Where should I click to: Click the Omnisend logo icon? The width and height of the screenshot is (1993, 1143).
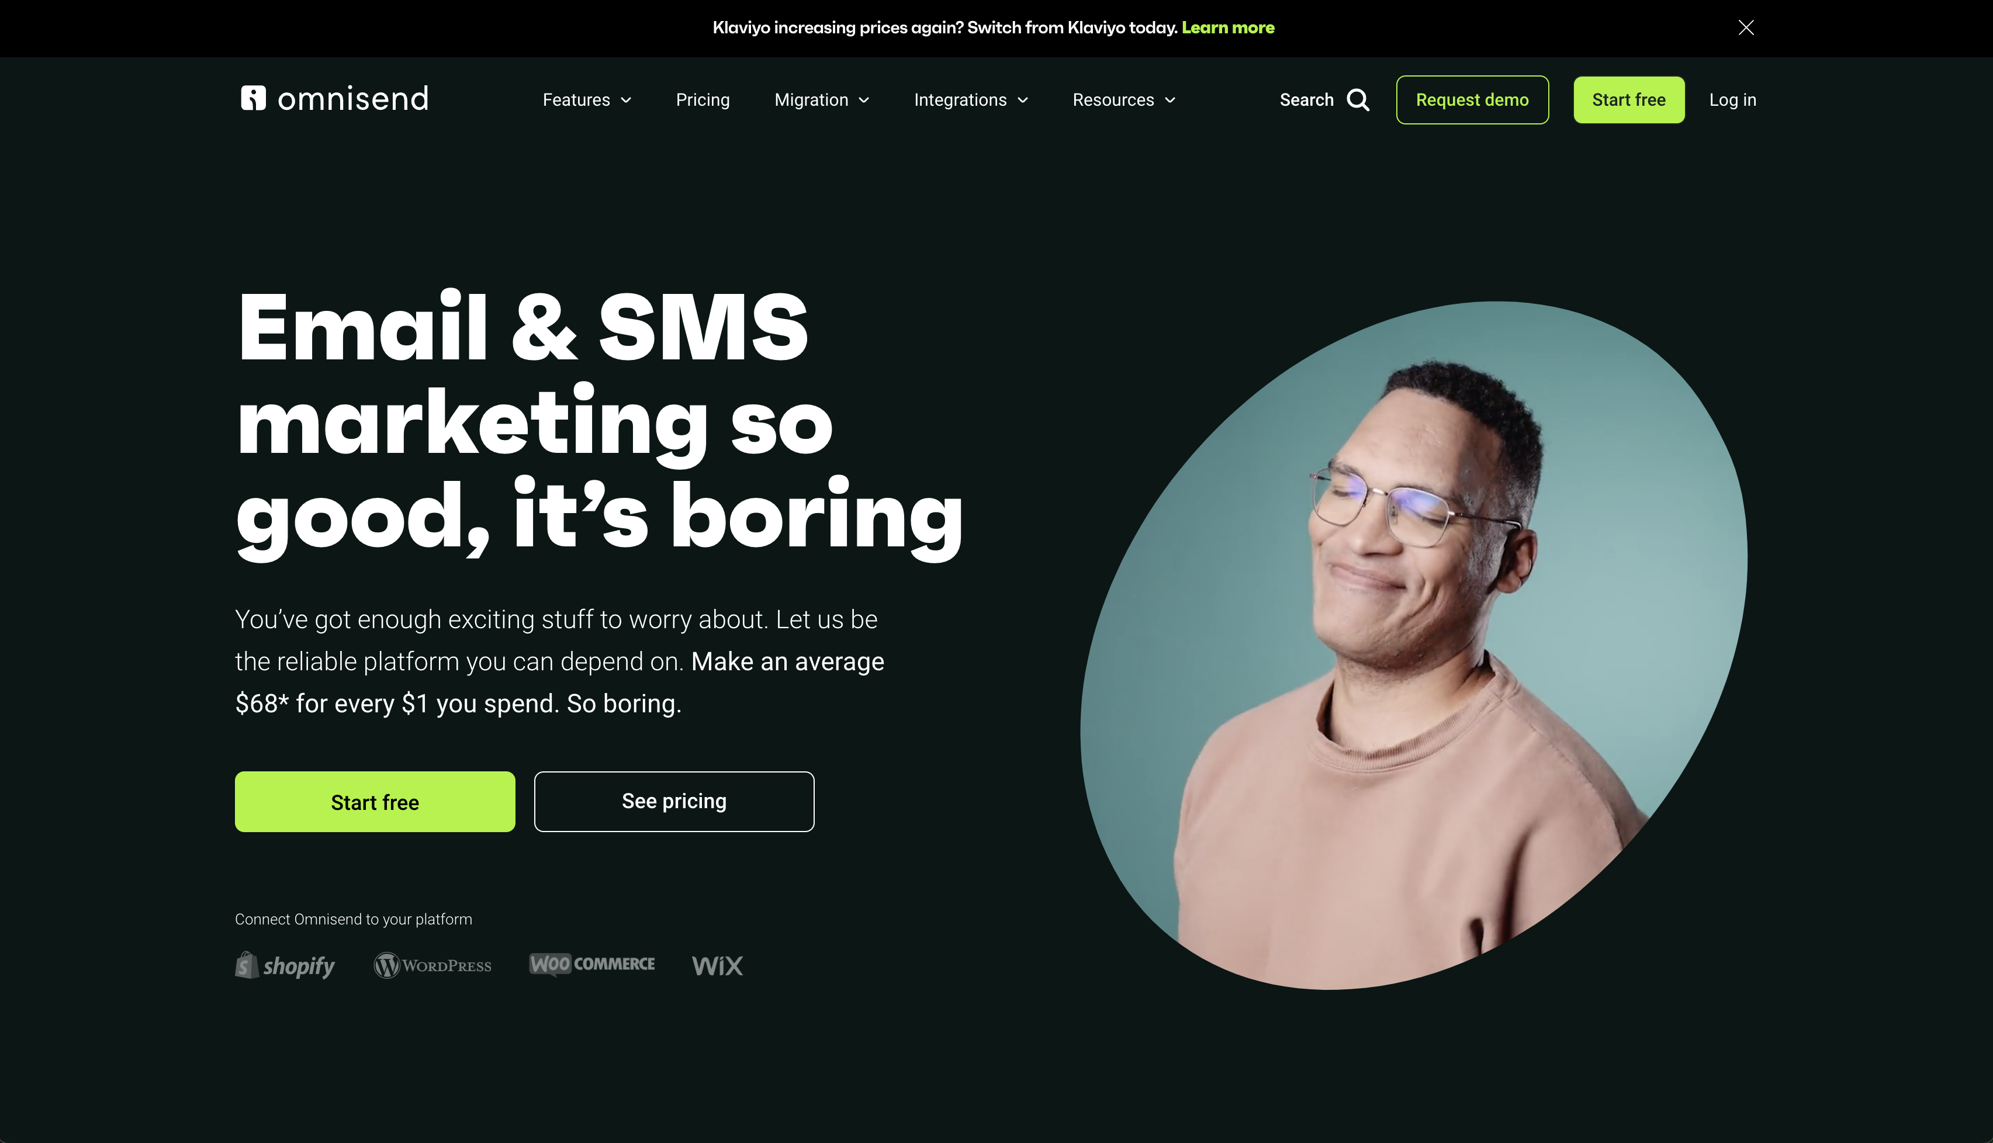coord(252,98)
